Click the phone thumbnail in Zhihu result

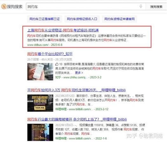[40, 72]
